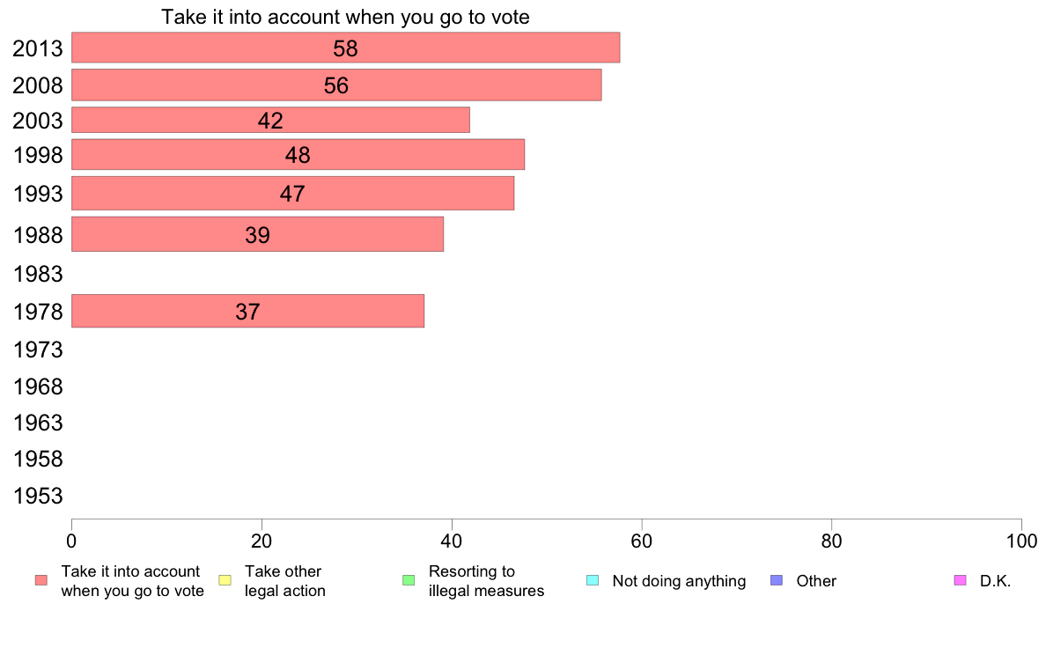The height and width of the screenshot is (648, 1046).
Task: Click the 1983 year label
Action: (x=38, y=274)
